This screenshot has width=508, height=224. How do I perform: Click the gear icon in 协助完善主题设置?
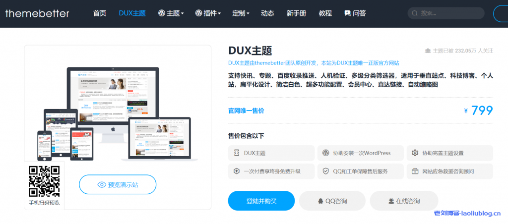coord(415,153)
